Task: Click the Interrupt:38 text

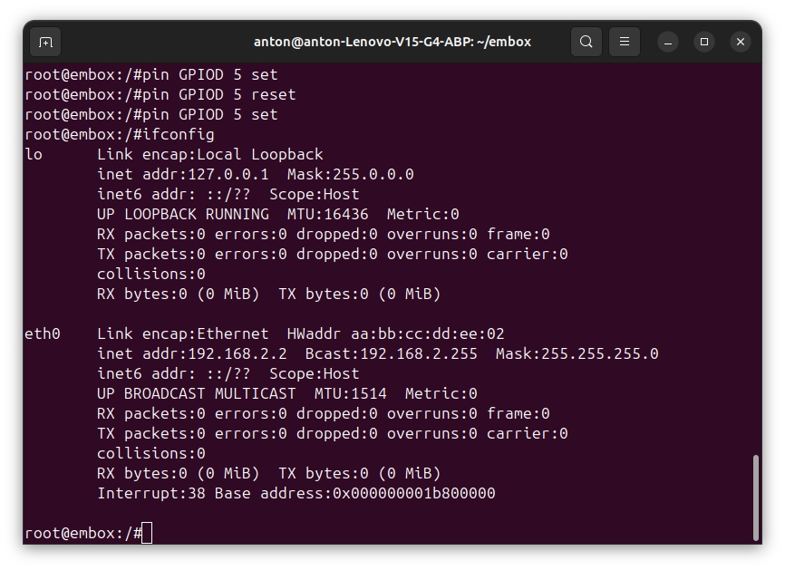Action: click(x=151, y=494)
